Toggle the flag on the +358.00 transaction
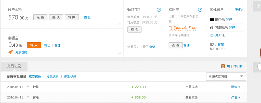This screenshot has width=261, height=103. click(x=28, y=97)
